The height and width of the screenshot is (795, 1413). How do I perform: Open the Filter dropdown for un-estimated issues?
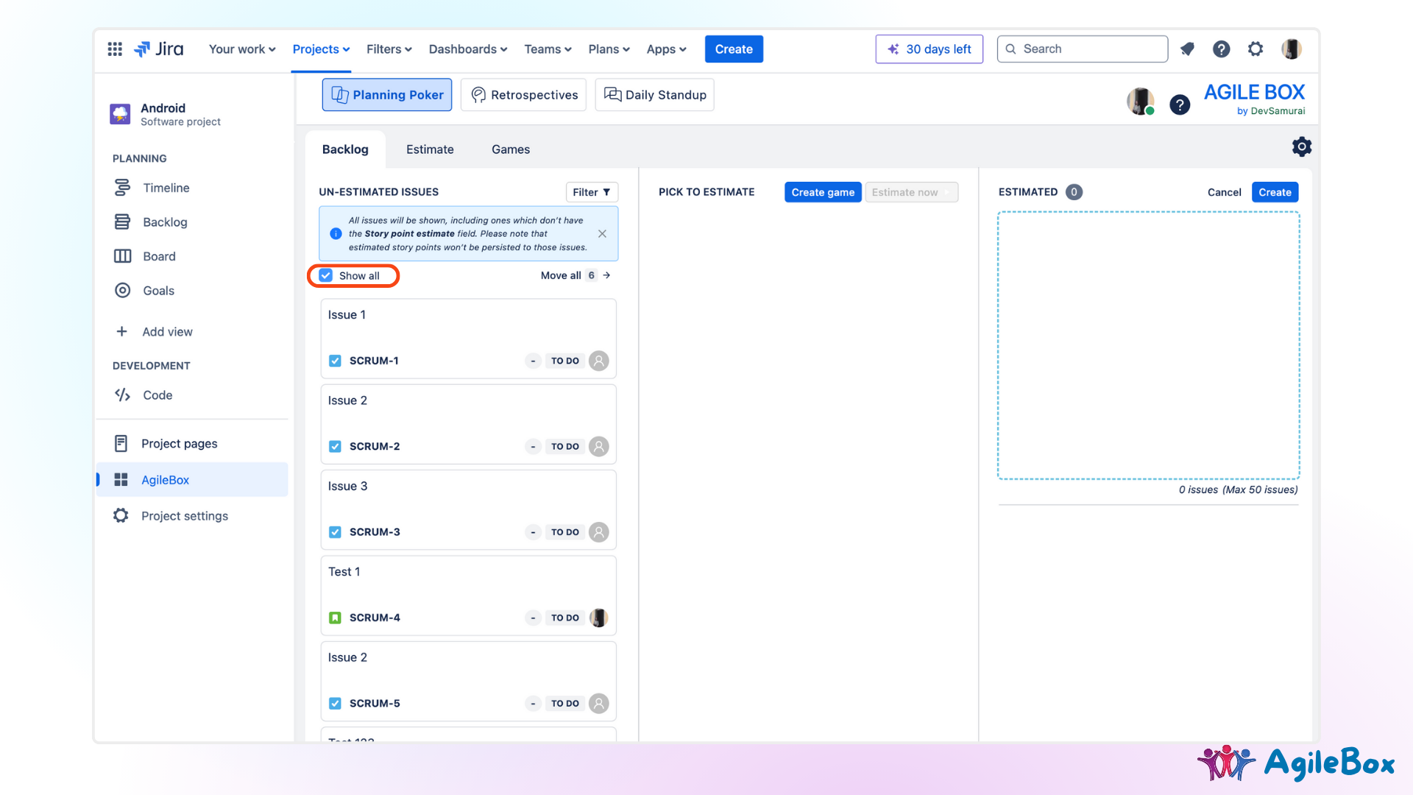coord(591,192)
